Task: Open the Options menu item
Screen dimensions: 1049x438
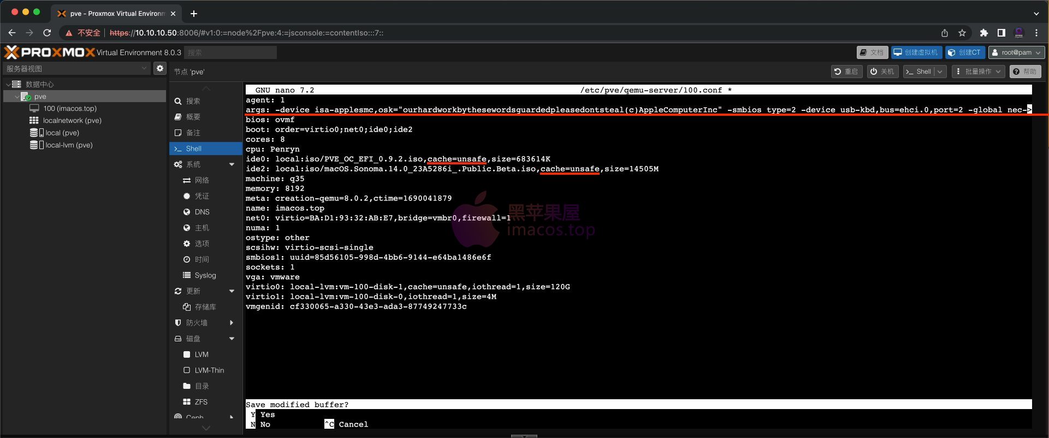Action: click(205, 244)
